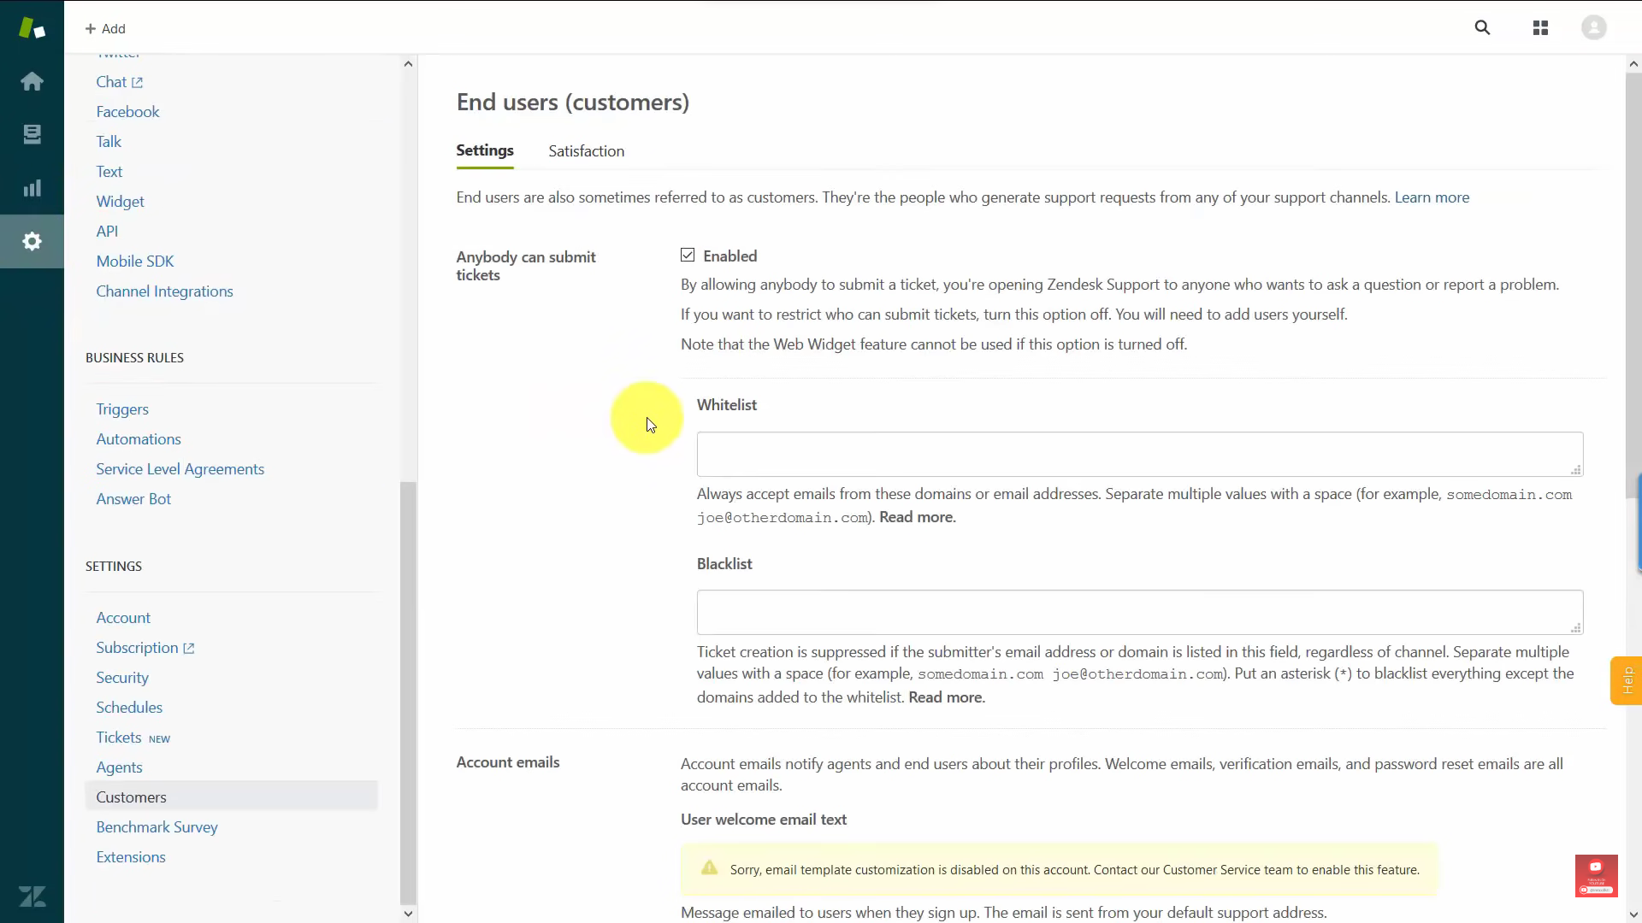Go to Automations page
1642x923 pixels.
pyautogui.click(x=139, y=439)
